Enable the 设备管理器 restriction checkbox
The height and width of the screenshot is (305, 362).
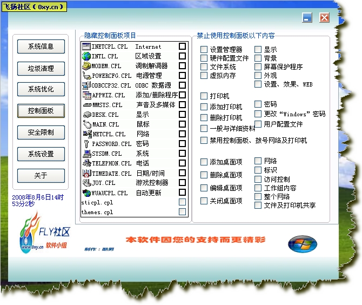point(204,50)
